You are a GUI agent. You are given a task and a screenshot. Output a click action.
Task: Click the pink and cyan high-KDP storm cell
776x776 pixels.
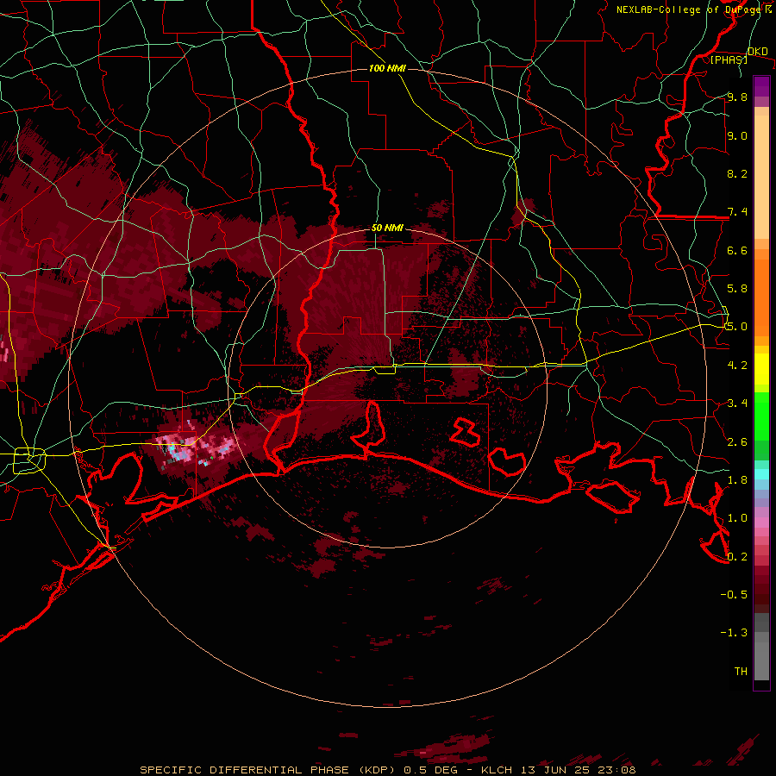194,447
